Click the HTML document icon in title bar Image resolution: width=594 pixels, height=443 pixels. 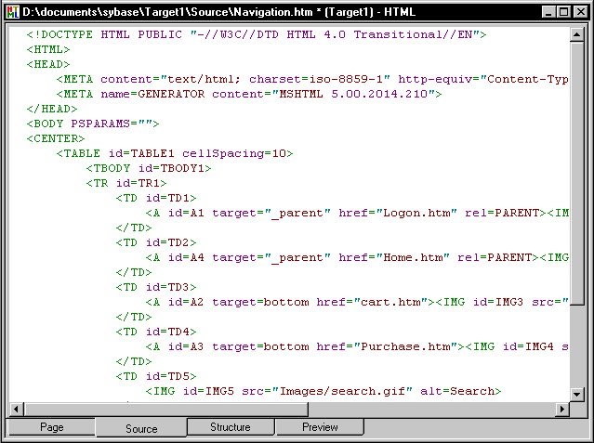coord(12,12)
